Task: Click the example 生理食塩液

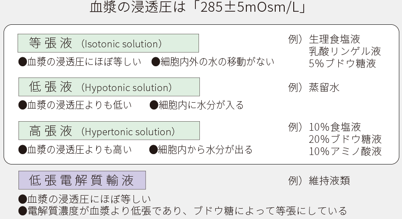Action: click(334, 39)
